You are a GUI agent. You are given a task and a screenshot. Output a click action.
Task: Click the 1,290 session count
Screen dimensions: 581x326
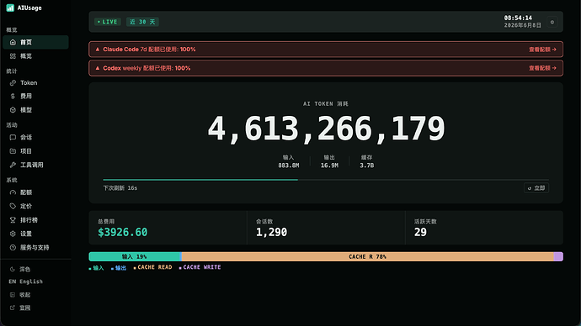click(272, 232)
